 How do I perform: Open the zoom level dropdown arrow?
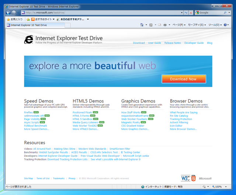click(x=226, y=187)
